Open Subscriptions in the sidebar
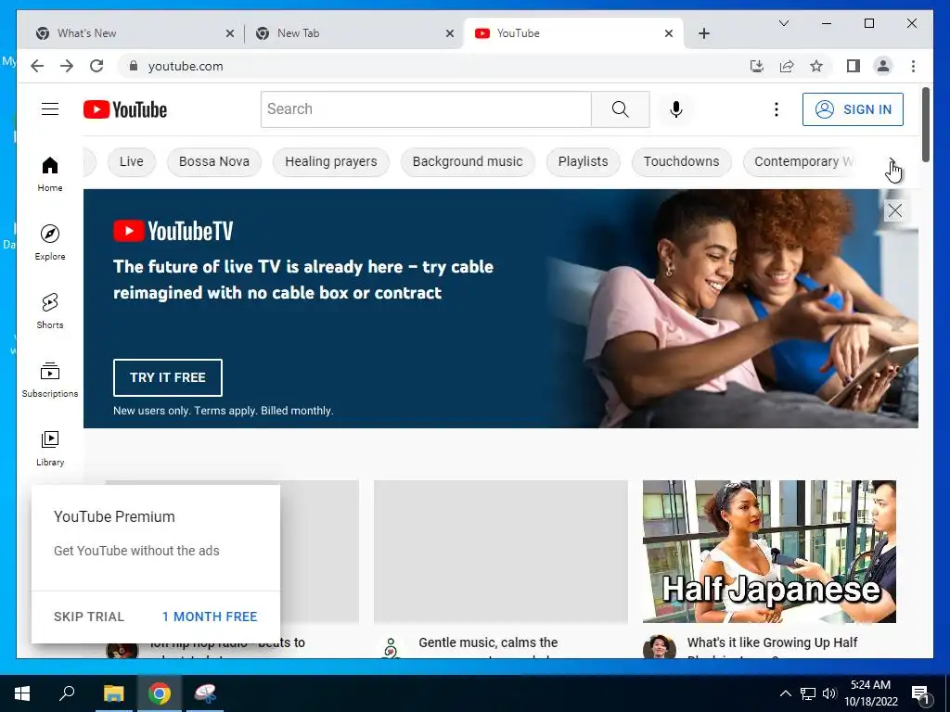Image resolution: width=950 pixels, height=712 pixels. (50, 379)
